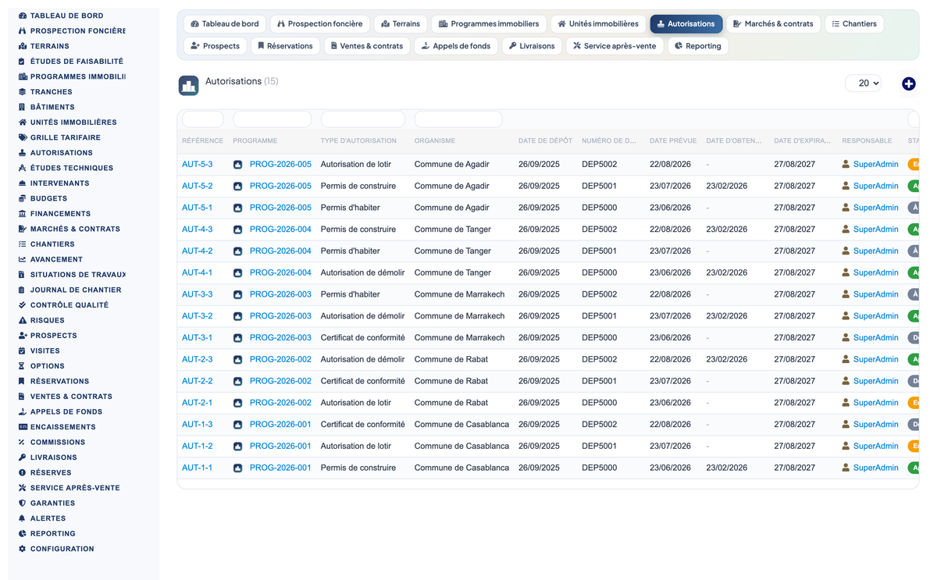Open Situations de travaux sidebar item
Screen dimensions: 937x580
(x=77, y=275)
